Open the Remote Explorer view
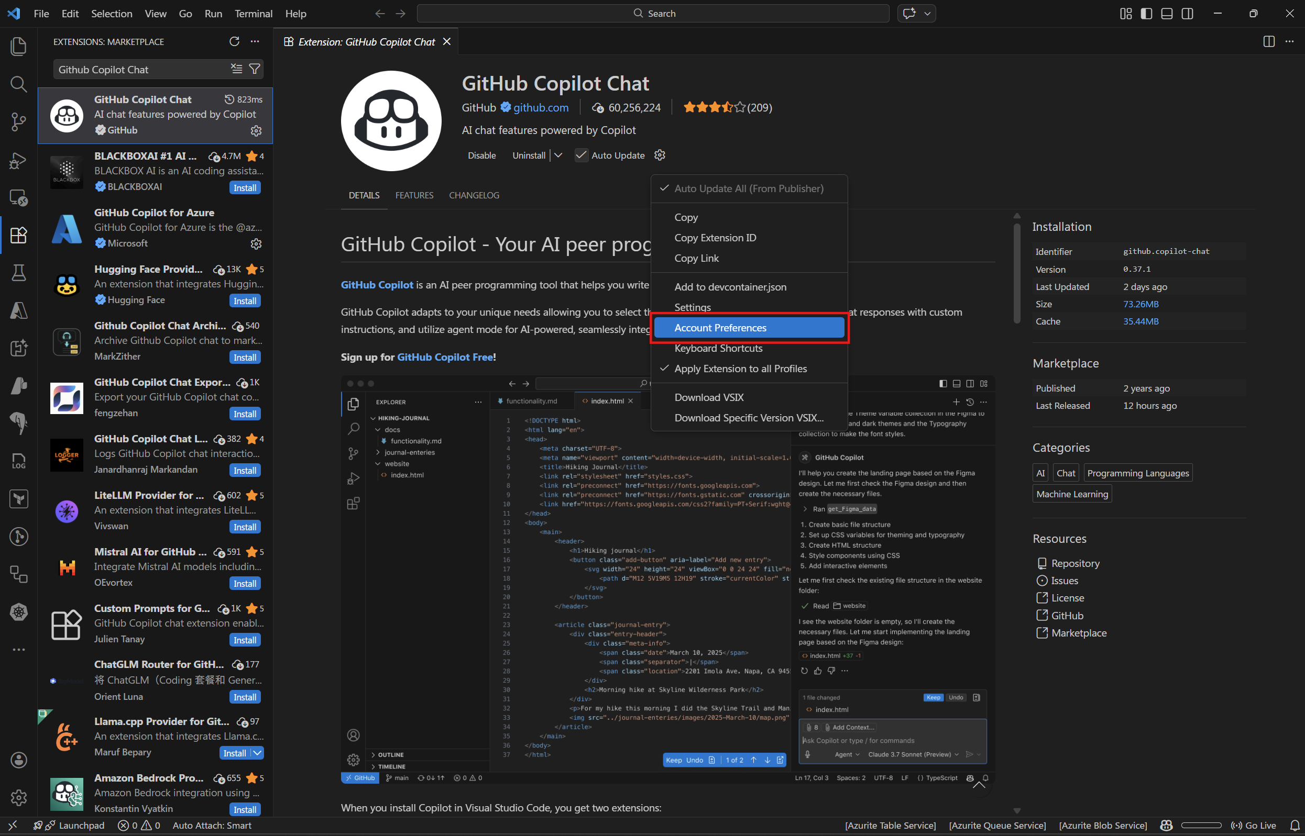Viewport: 1305px width, 836px height. [x=18, y=197]
